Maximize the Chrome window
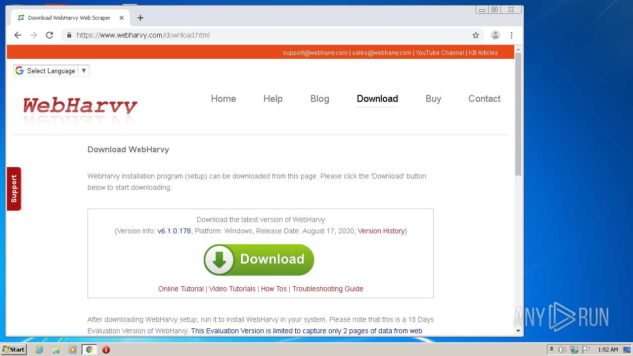The width and height of the screenshot is (633, 356). (494, 9)
